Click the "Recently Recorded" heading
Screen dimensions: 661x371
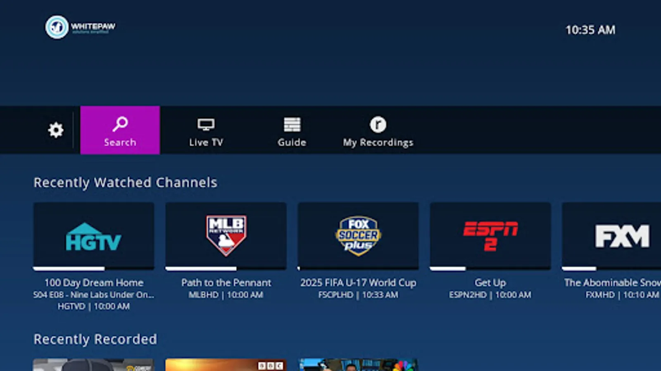[x=95, y=339]
